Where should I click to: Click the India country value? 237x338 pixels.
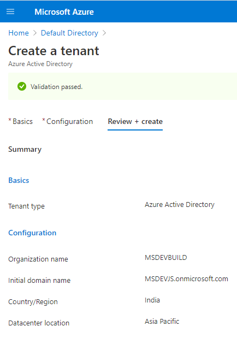(152, 300)
